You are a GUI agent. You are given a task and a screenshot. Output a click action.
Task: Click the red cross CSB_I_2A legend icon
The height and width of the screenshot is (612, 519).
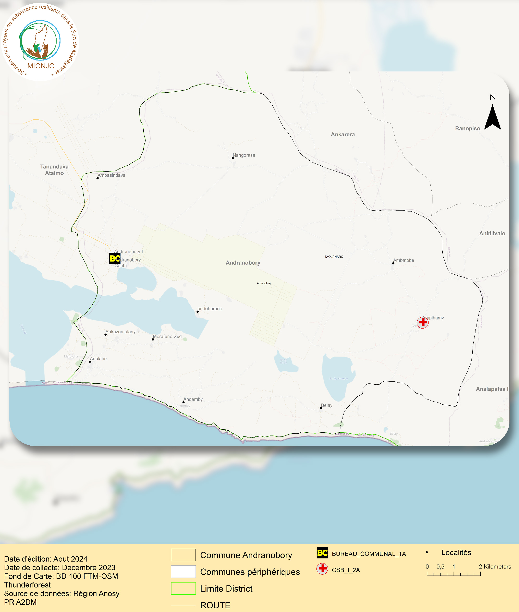[x=322, y=568]
